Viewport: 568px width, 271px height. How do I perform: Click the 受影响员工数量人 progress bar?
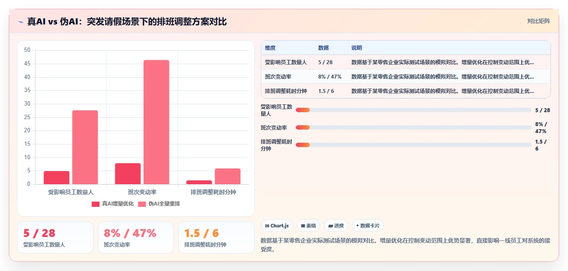click(413, 110)
